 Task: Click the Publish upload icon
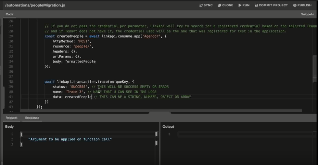click(x=295, y=5)
